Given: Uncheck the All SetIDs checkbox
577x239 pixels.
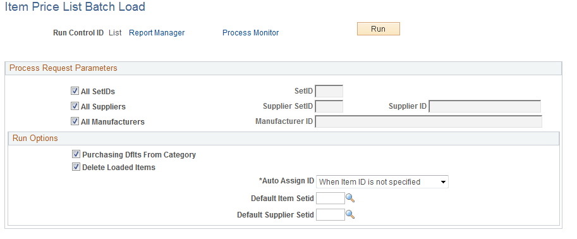Looking at the screenshot, I should tap(75, 91).
